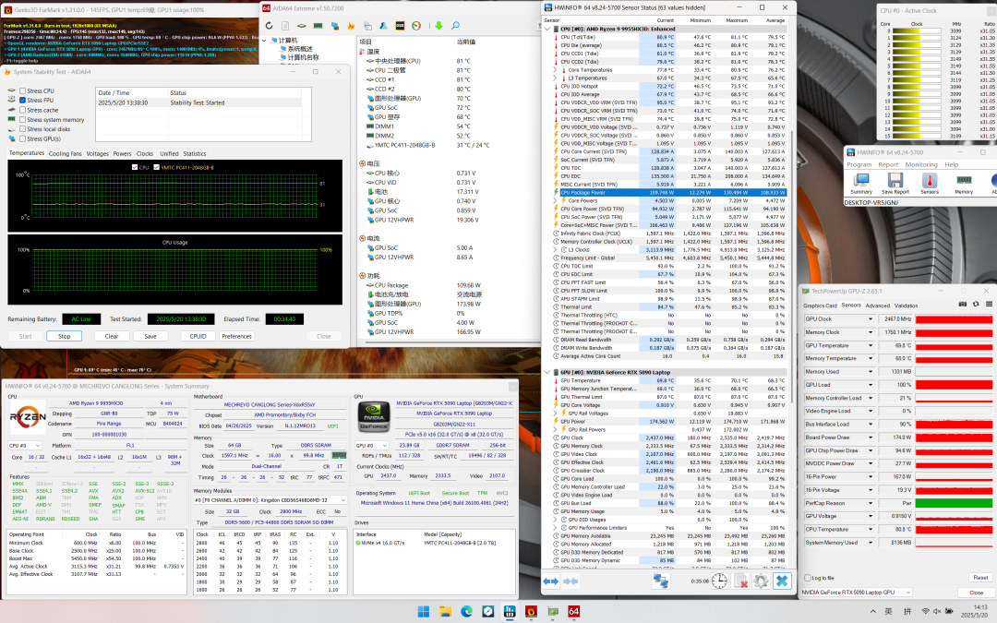Screen dimensions: 997x623
Task: Open the GPU selection dropdown in GPU-Z
Action: [x=857, y=593]
